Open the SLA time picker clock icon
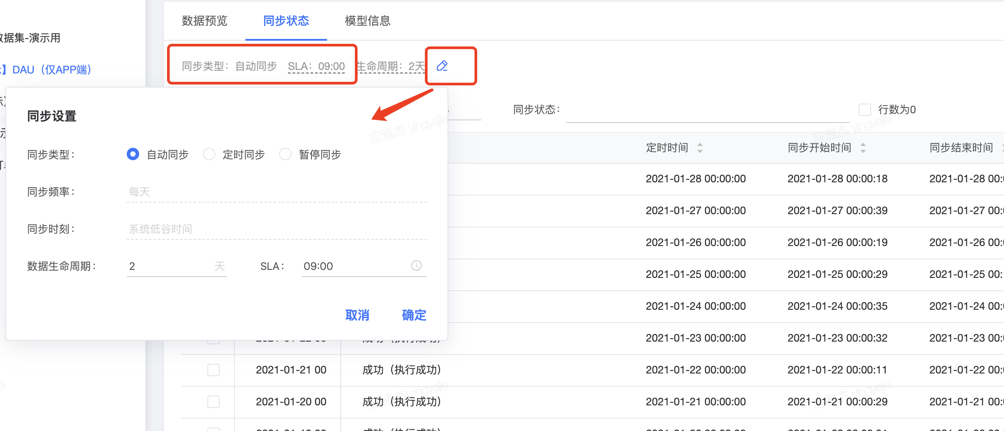 [x=416, y=266]
